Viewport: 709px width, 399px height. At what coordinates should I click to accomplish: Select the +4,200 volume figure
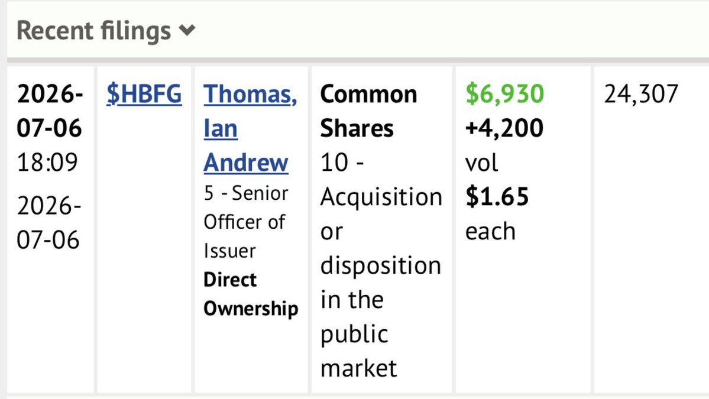[504, 128]
